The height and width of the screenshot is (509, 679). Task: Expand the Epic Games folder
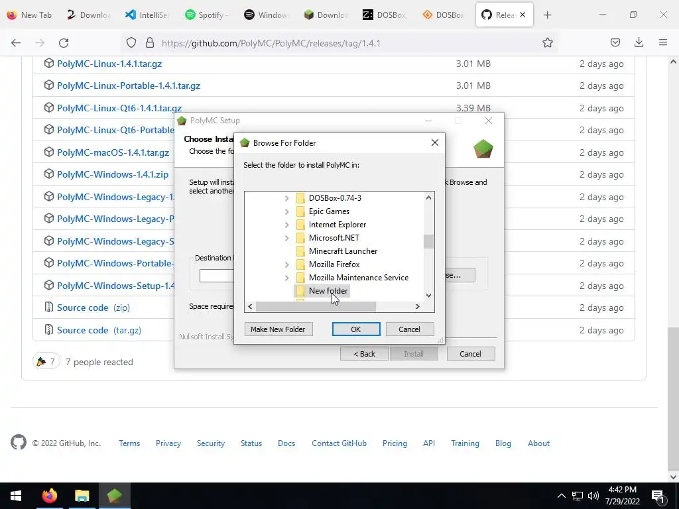tap(286, 211)
